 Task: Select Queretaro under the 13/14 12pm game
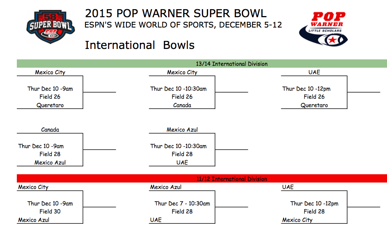(x=314, y=105)
